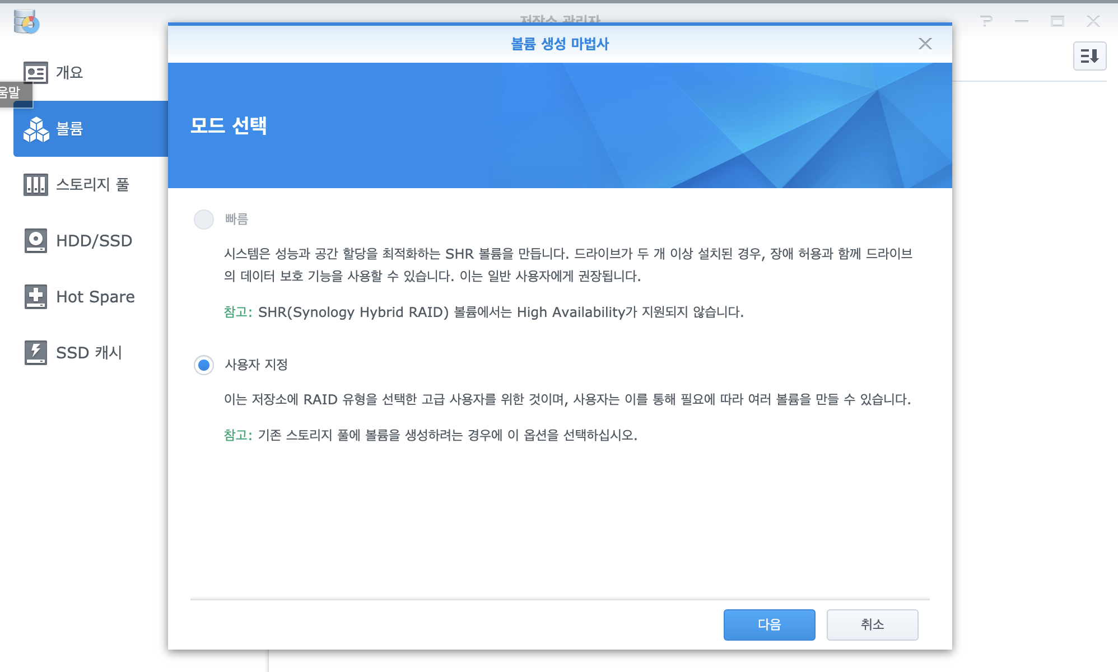Click the Storage Manager app icon
This screenshot has width=1118, height=672.
[x=26, y=22]
